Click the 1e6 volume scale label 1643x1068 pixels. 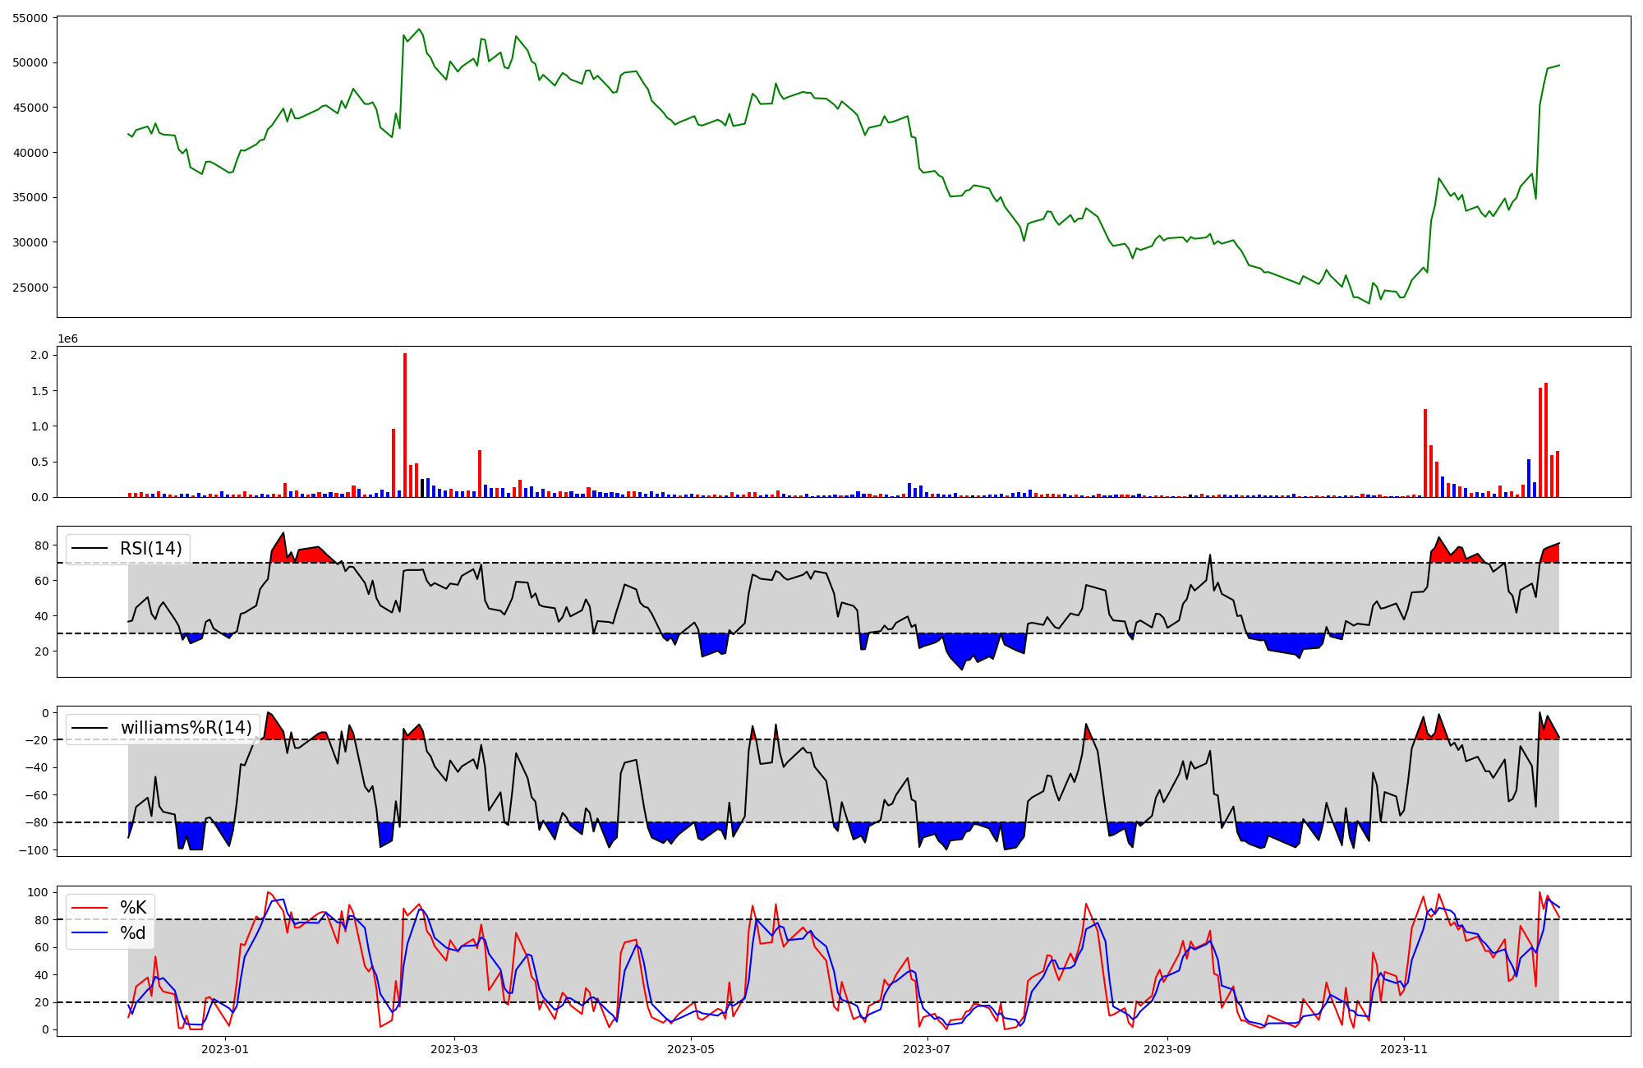pos(67,339)
